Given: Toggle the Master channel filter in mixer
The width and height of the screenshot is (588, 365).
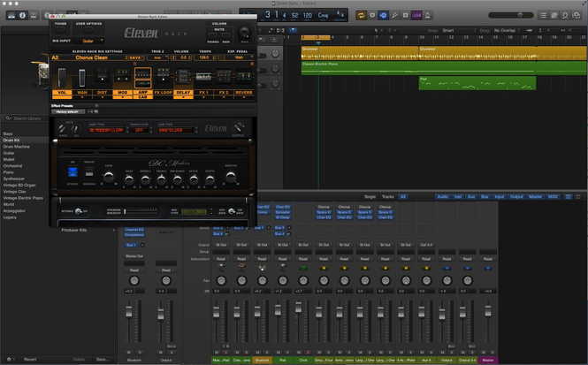Looking at the screenshot, I should click(x=535, y=197).
